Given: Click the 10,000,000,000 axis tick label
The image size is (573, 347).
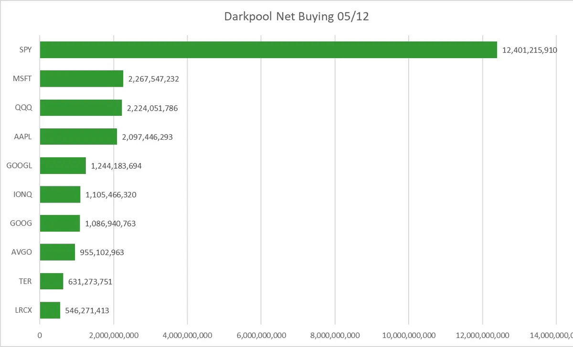Looking at the screenshot, I should click(x=409, y=336).
